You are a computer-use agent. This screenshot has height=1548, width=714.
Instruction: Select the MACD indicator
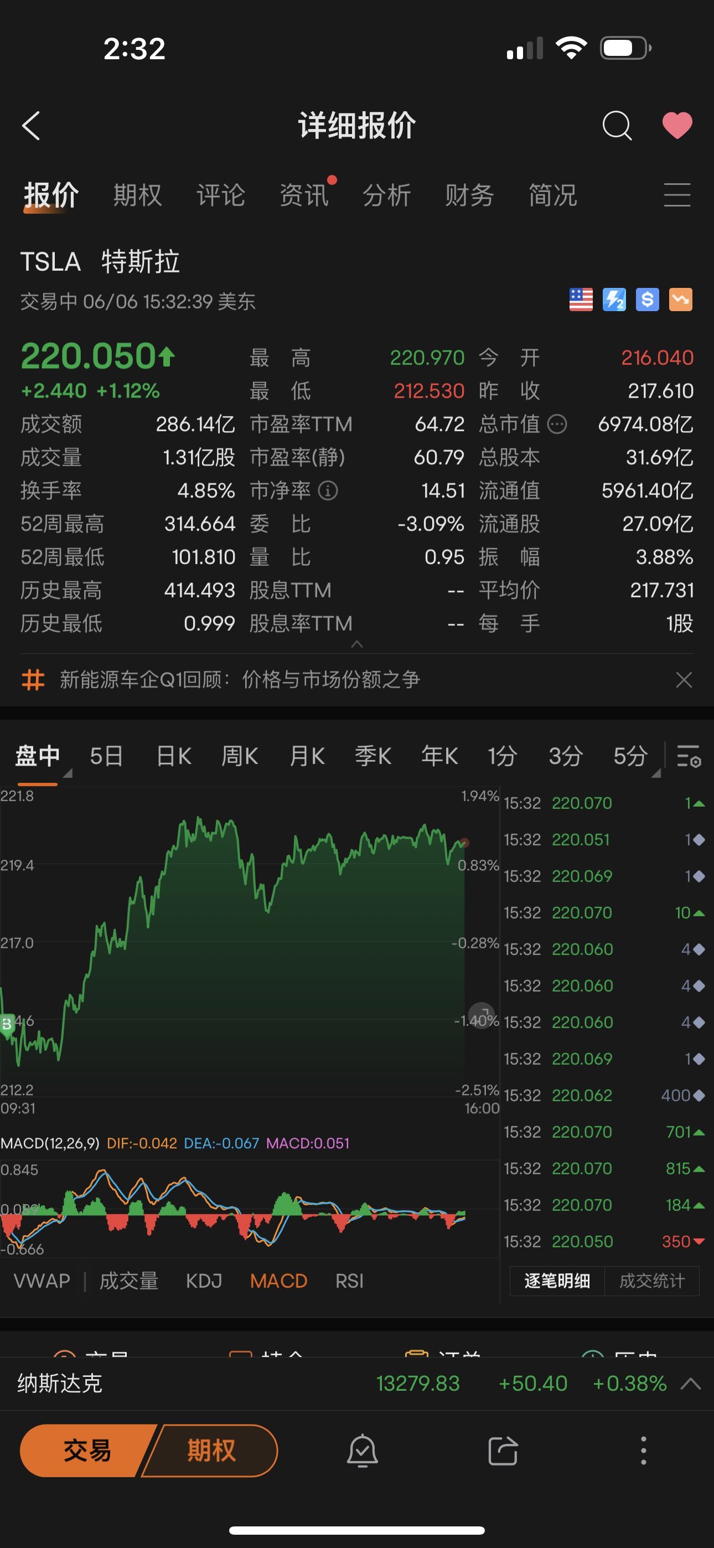click(279, 1281)
